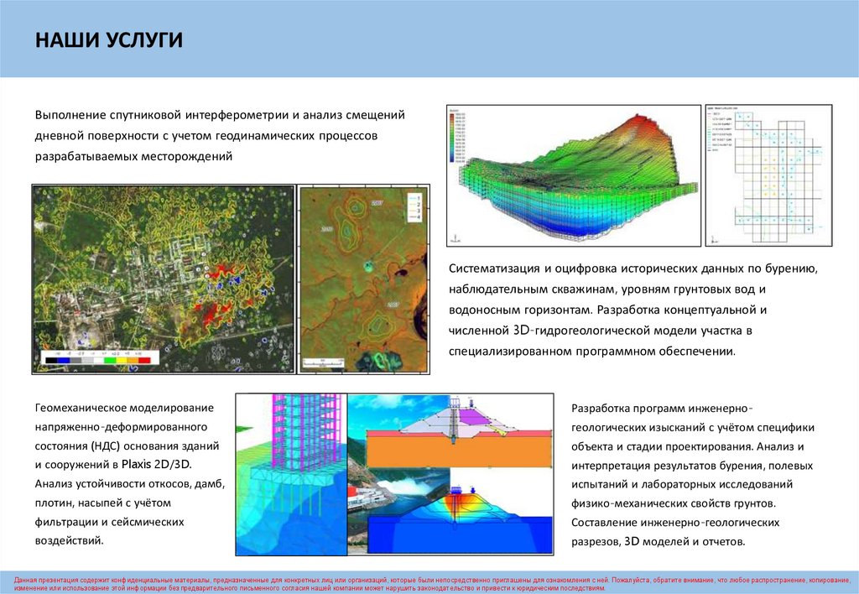Click the heading "НАШИ УСЛУГИ"

coord(109,40)
